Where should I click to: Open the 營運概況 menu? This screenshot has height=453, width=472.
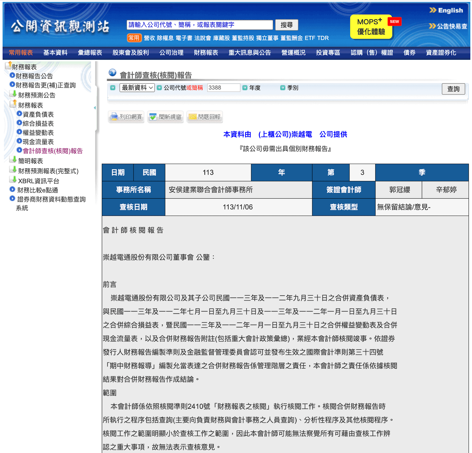coord(294,53)
